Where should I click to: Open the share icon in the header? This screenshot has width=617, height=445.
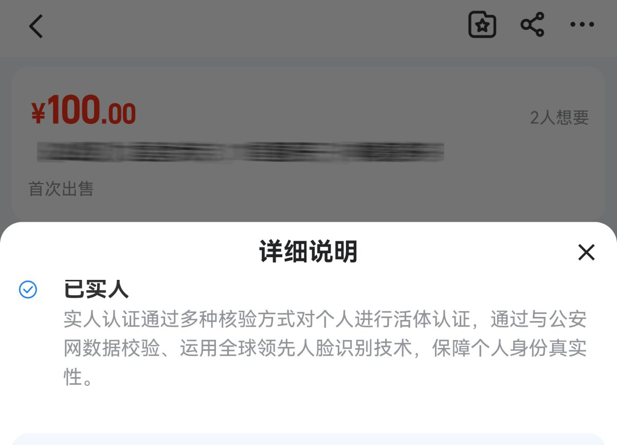532,25
